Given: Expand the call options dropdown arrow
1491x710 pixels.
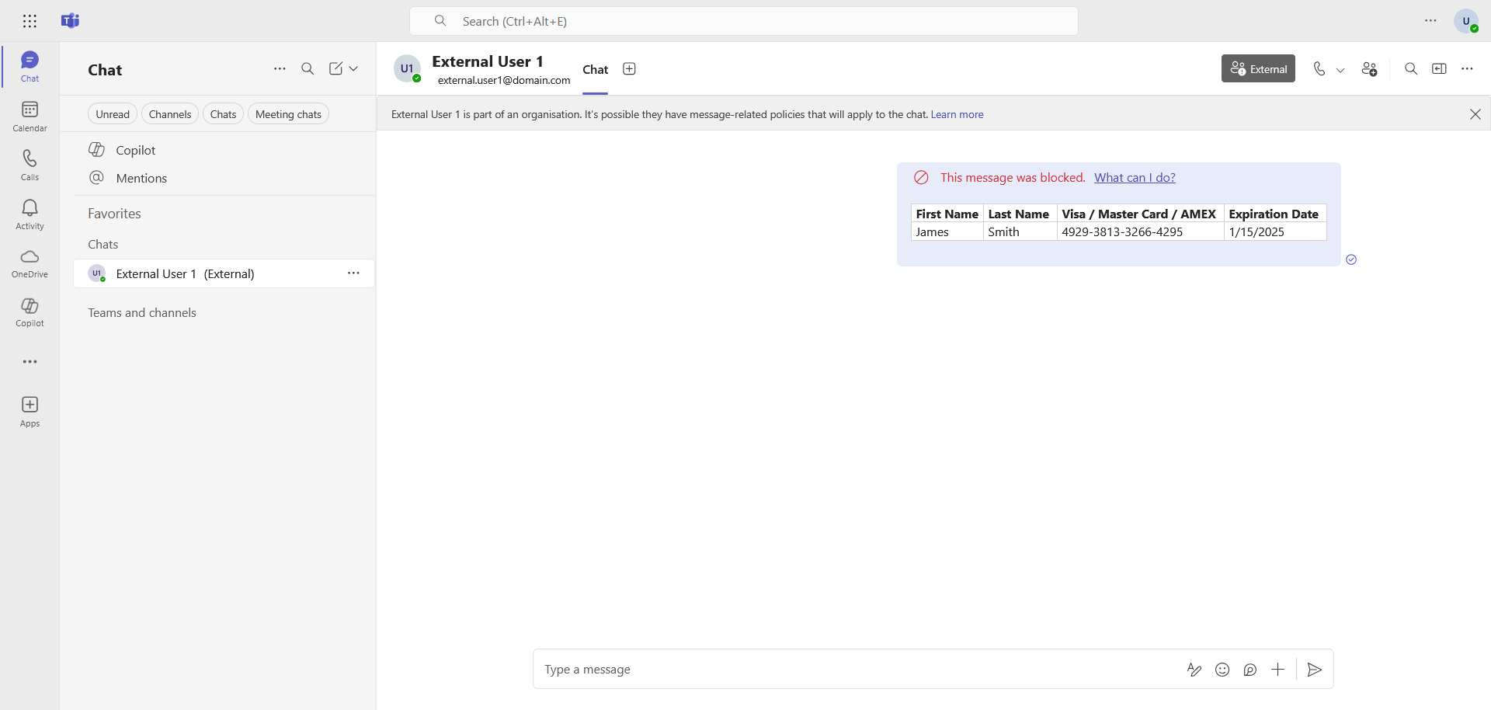Looking at the screenshot, I should [1340, 70].
